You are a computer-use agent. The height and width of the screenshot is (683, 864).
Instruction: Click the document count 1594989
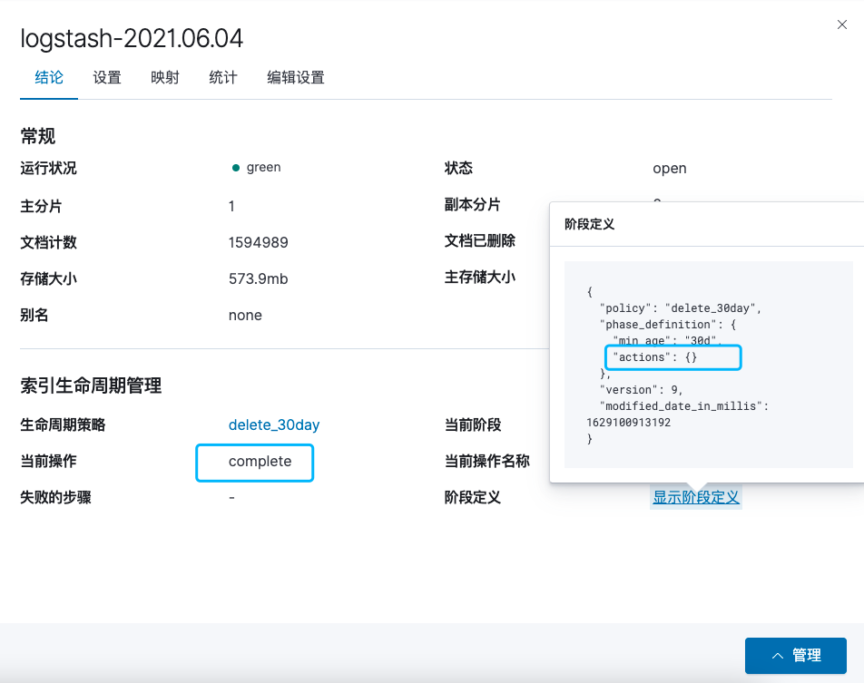click(x=259, y=242)
